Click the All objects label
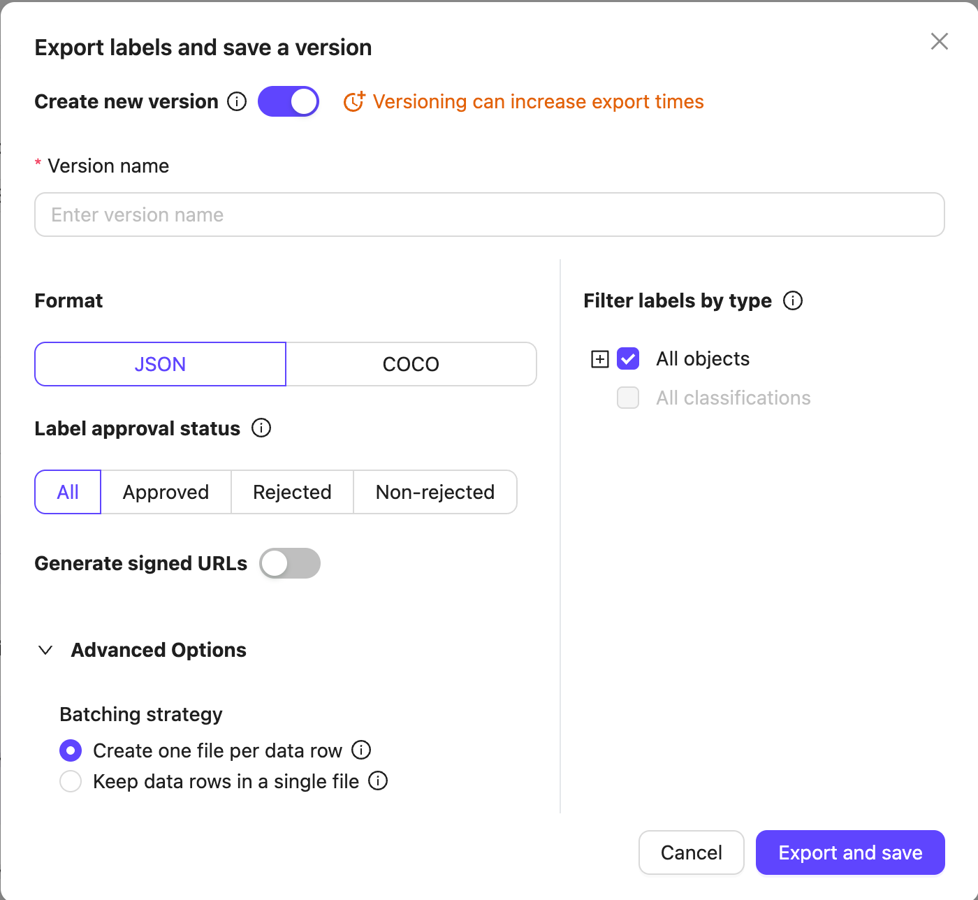This screenshot has width=978, height=900. tap(703, 358)
